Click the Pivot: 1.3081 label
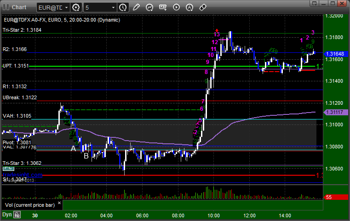Image resolution: width=350 pixels, height=221 pixels. [17, 142]
